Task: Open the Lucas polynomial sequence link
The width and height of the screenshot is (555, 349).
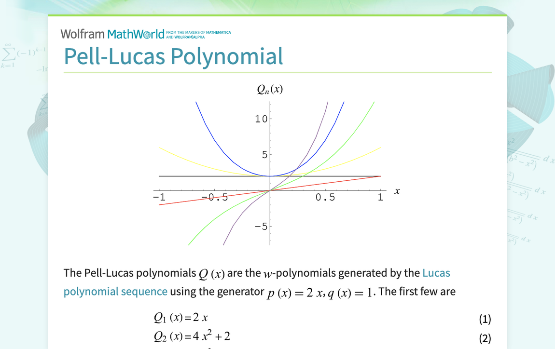Action: point(114,291)
